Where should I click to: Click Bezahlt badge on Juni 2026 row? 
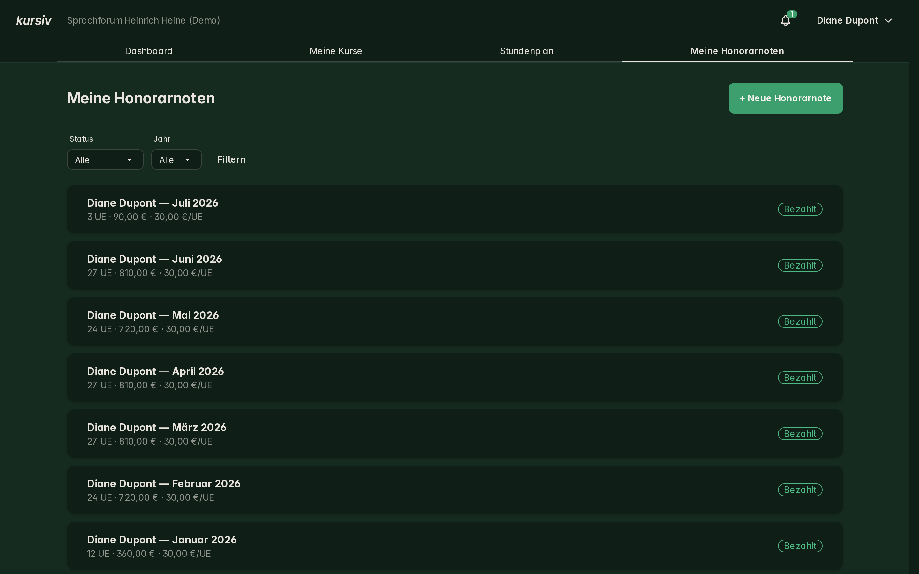click(800, 265)
